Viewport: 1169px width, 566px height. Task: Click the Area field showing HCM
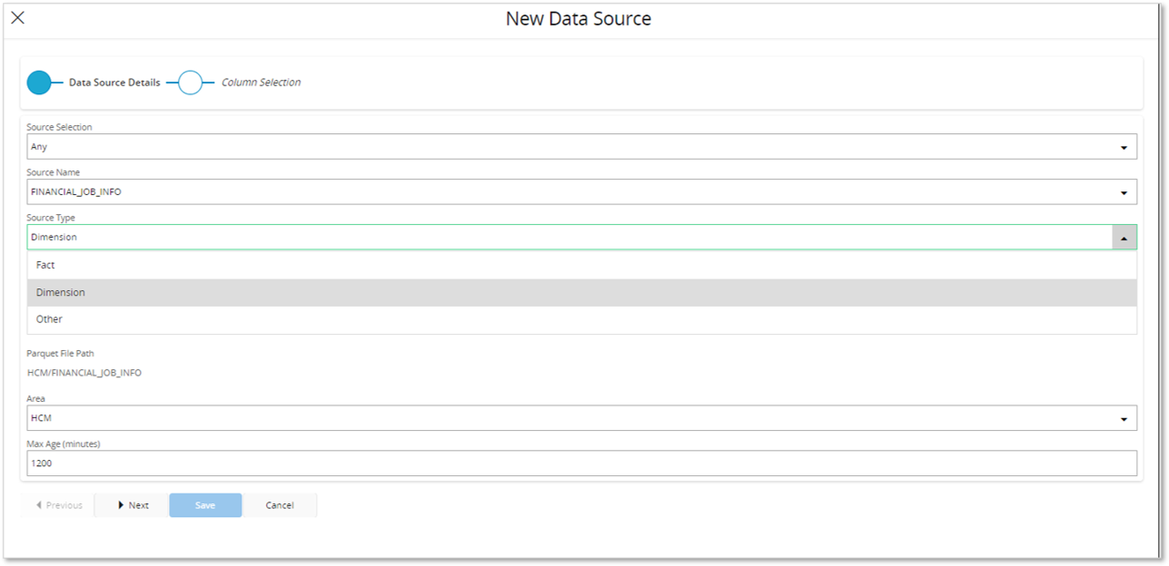coord(563,418)
